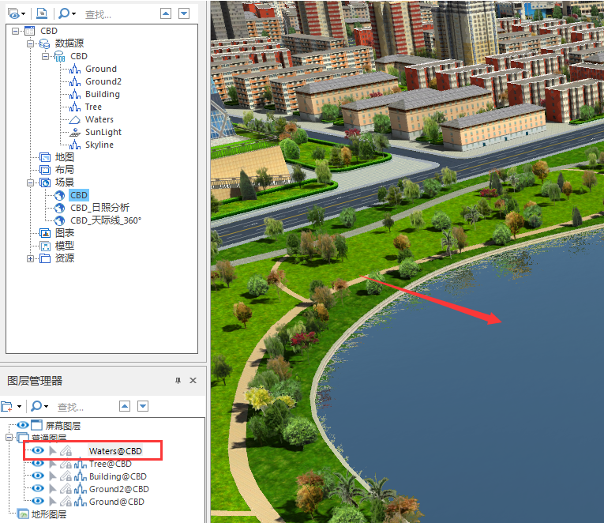
Task: Hide the Ground@CBD layer with eye icon
Action: click(x=38, y=501)
